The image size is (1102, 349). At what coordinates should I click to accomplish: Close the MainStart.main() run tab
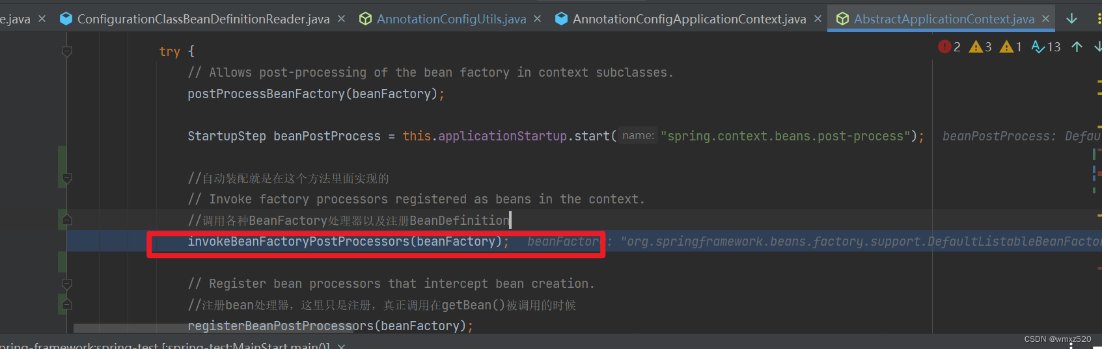tap(341, 346)
